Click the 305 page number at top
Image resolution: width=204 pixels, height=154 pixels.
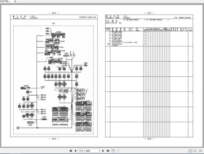tap(54, 13)
